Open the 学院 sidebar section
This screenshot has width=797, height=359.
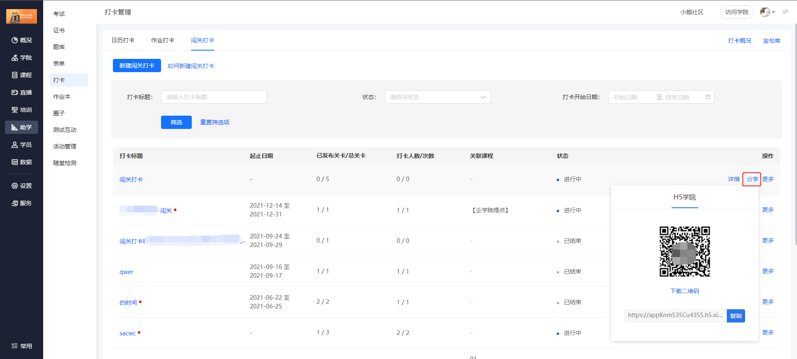click(22, 58)
